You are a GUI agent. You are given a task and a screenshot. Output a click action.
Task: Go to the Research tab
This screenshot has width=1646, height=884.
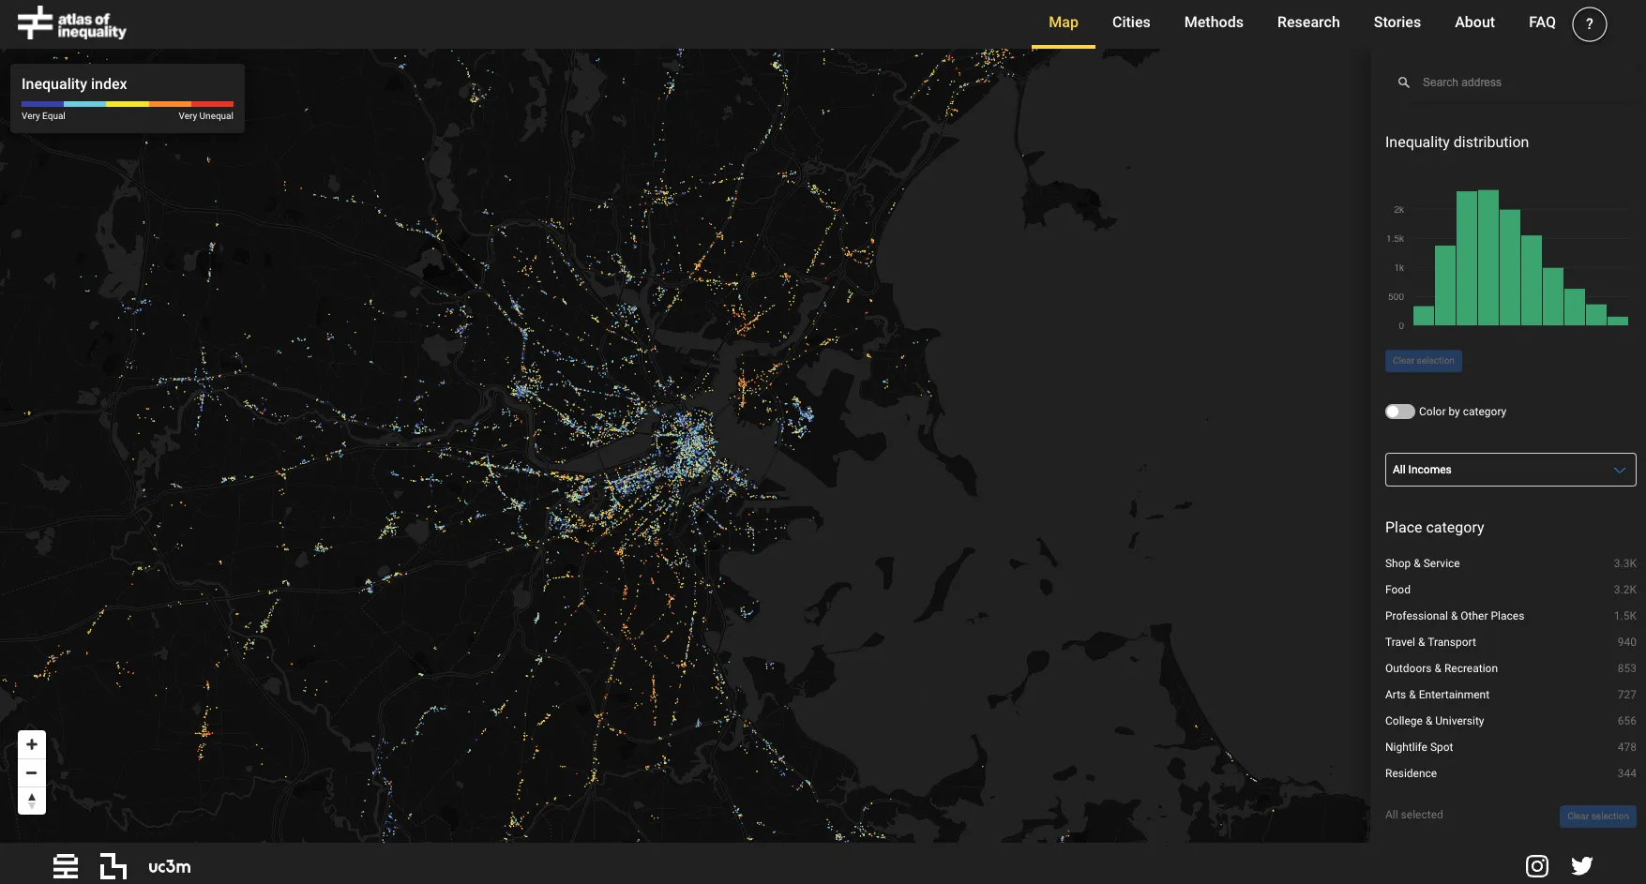coord(1308,22)
